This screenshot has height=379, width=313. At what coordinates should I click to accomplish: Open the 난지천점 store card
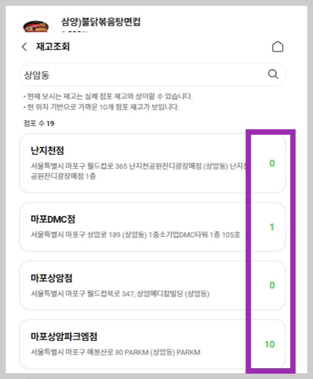pos(152,163)
